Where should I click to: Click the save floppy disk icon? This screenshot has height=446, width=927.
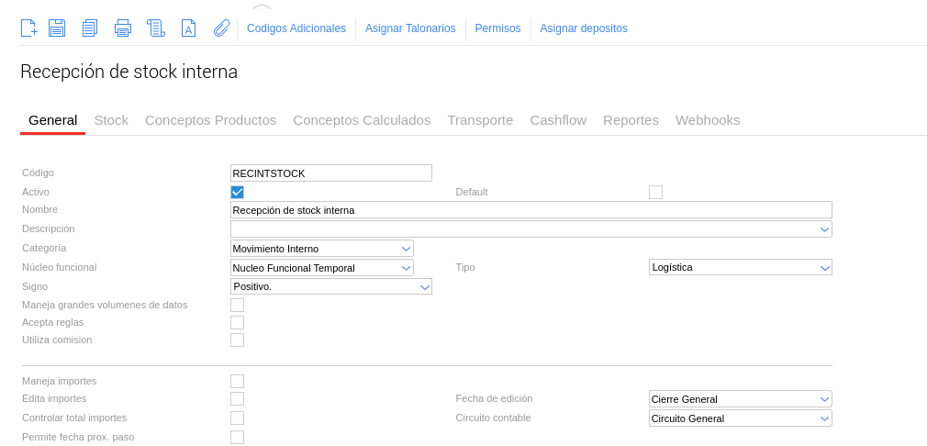pyautogui.click(x=57, y=28)
